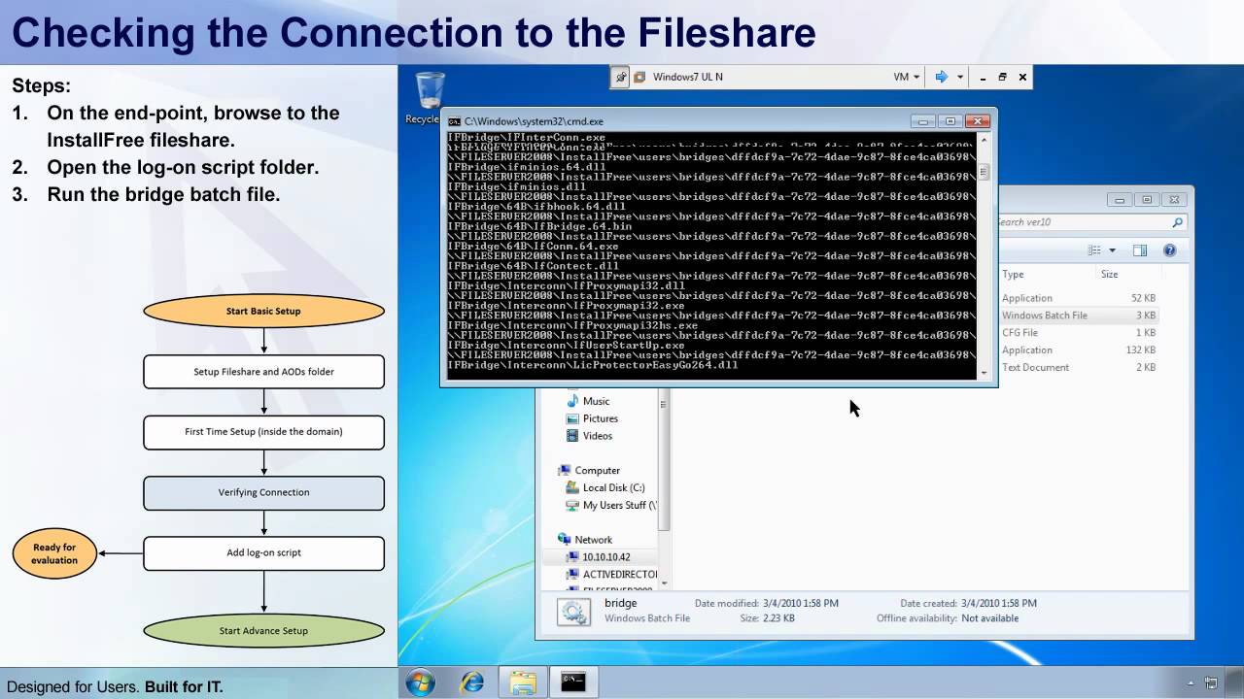Screen dimensions: 1244x699
Task: Close the VM toolbar window
Action: click(x=1022, y=77)
